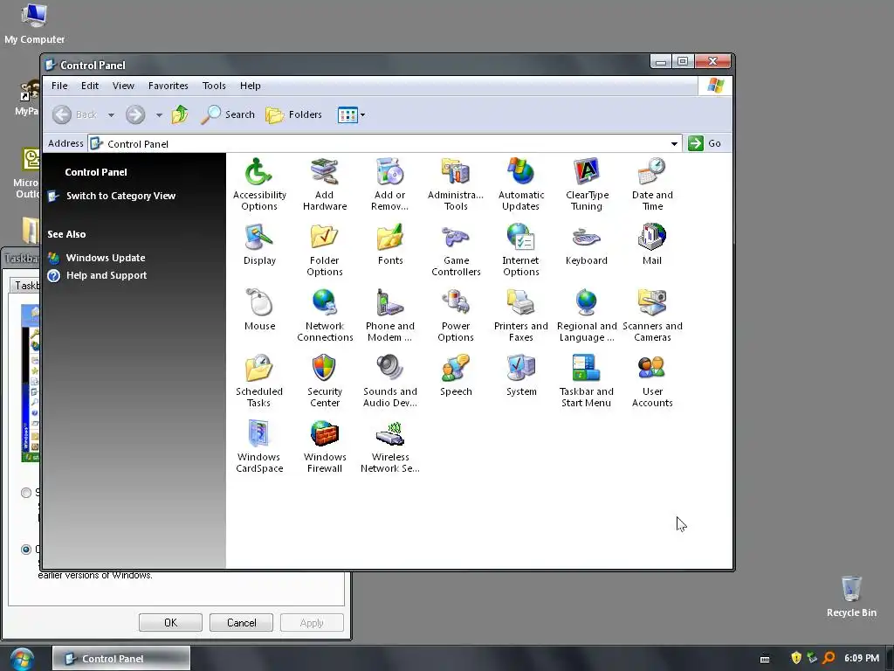Open ClearType Tuning icon
The image size is (894, 671).
tap(587, 183)
